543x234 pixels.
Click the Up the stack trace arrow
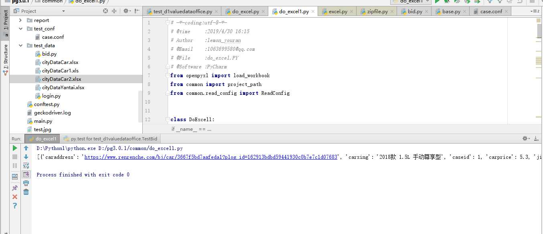26,148
